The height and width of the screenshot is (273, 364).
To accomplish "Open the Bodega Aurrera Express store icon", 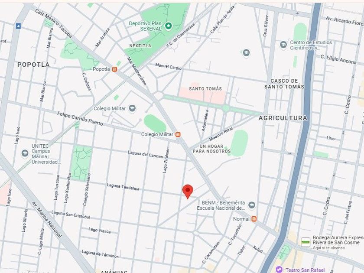I will (x=305, y=242).
